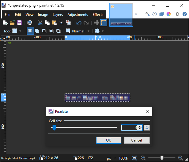The image size is (189, 162).
Task: Redo the last undone action
Action: click(x=86, y=23)
